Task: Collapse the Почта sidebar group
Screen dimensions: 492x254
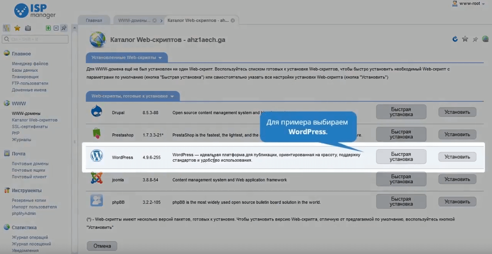Action: click(18, 154)
